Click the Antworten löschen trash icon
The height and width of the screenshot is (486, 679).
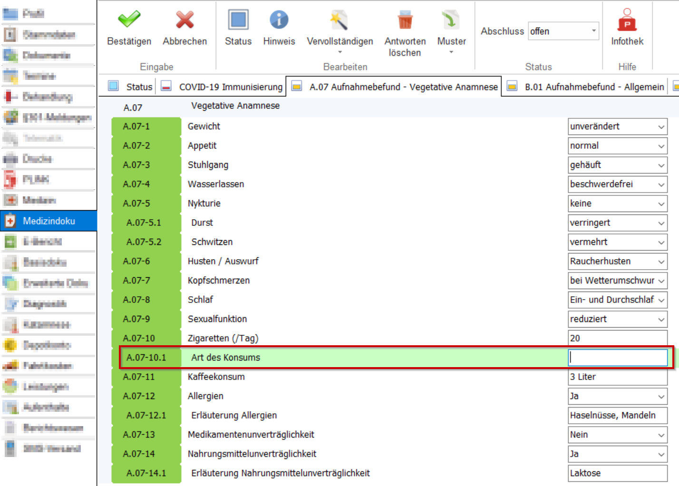405,21
